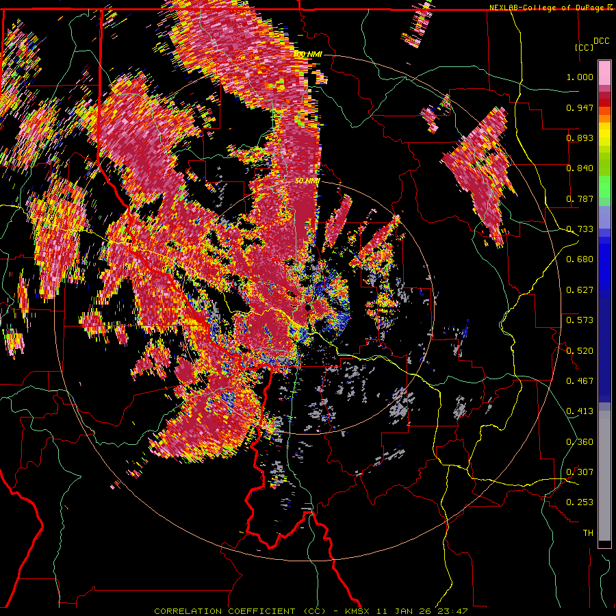Pick the gray segment of the color bar

click(604, 476)
